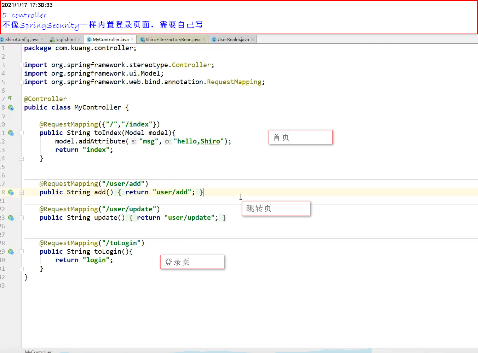Click the "user/update" return string
Image resolution: width=478 pixels, height=353 pixels.
click(x=189, y=218)
